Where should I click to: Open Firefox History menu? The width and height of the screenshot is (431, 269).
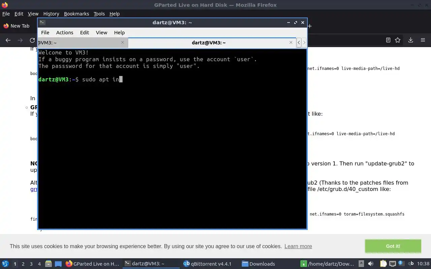[x=51, y=14]
